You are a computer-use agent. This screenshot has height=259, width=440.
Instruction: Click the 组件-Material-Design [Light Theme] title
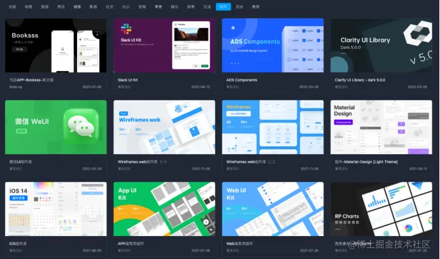(x=366, y=162)
